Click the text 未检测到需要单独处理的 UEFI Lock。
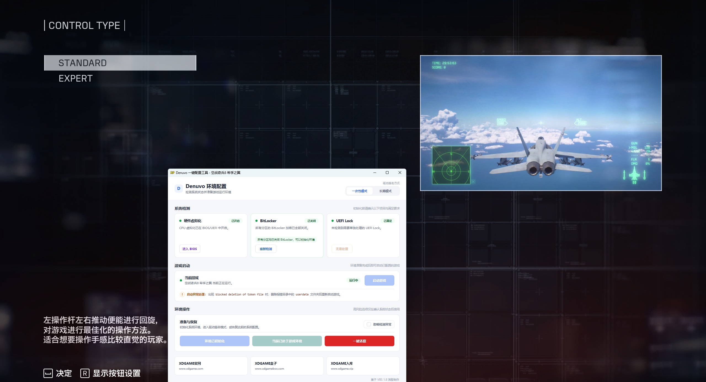 [x=356, y=228]
